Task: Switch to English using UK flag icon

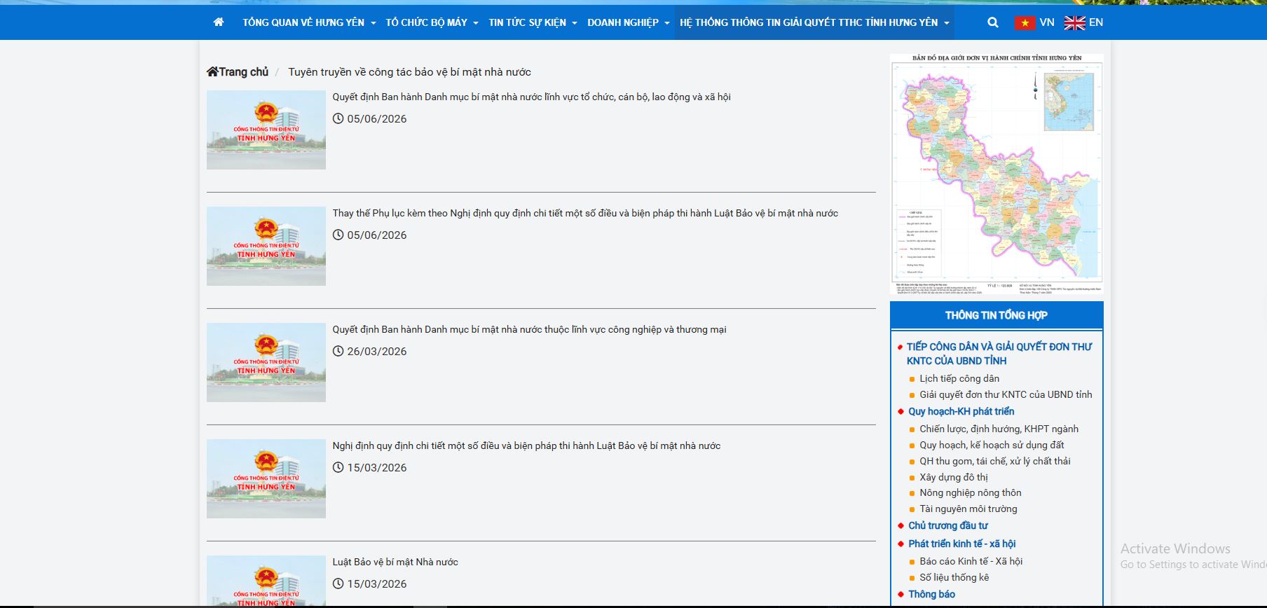Action: pyautogui.click(x=1074, y=22)
